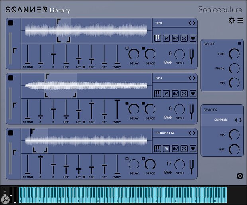Click the LPF slope toggle in Bana layer
Viewport: 247px width, 205px height.
point(84,122)
